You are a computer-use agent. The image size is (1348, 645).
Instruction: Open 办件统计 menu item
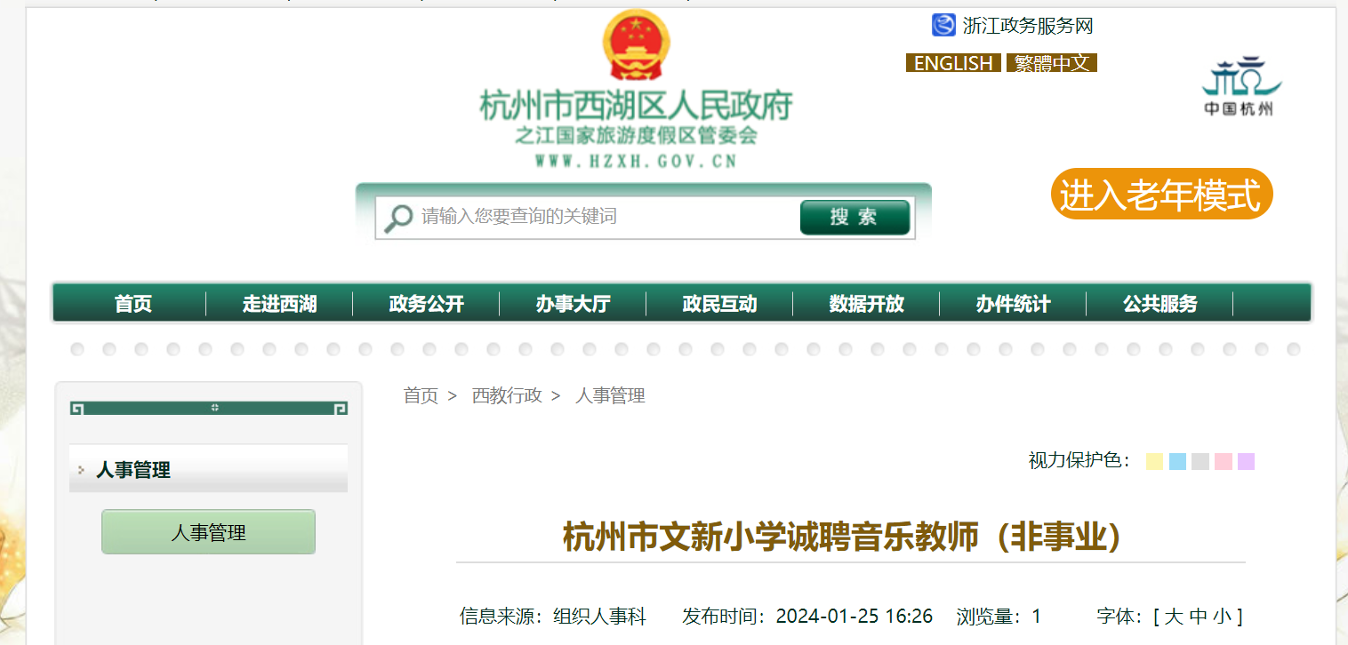1014,304
